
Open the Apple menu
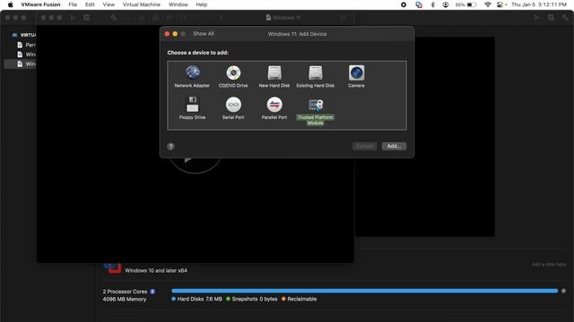pyautogui.click(x=10, y=4)
